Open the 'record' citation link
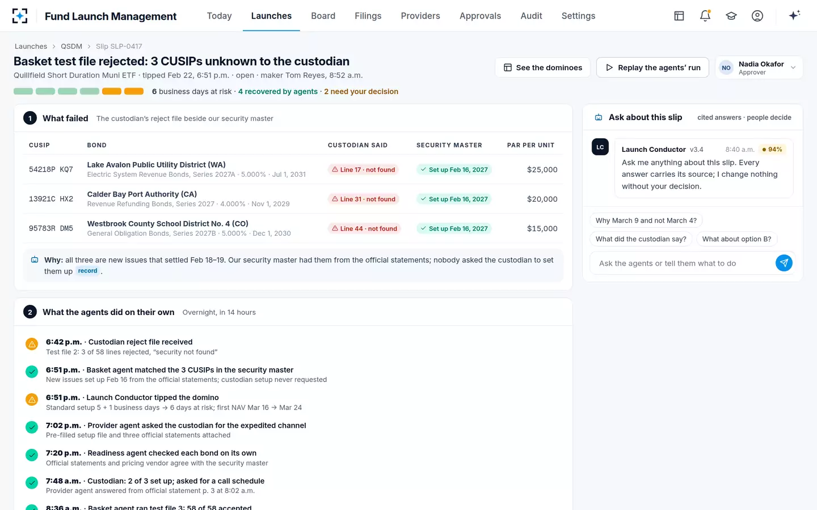This screenshot has height=510, width=817. coord(87,271)
